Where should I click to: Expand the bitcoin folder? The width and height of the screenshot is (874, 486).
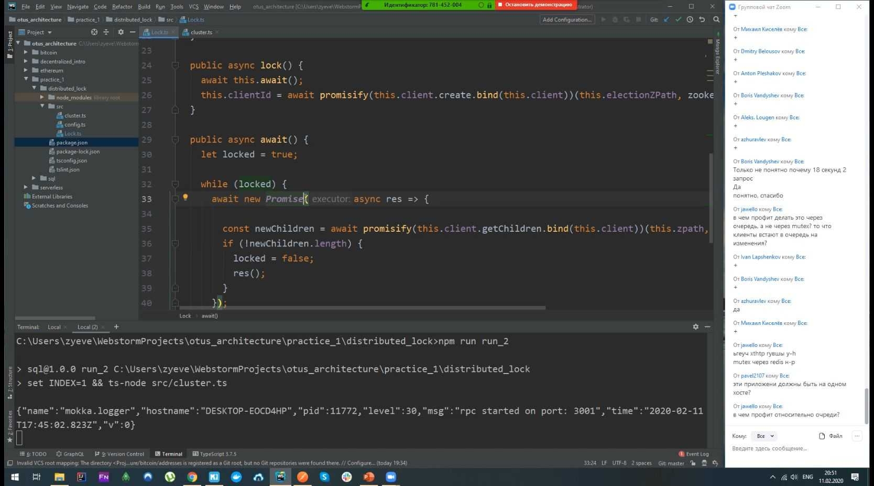point(26,52)
